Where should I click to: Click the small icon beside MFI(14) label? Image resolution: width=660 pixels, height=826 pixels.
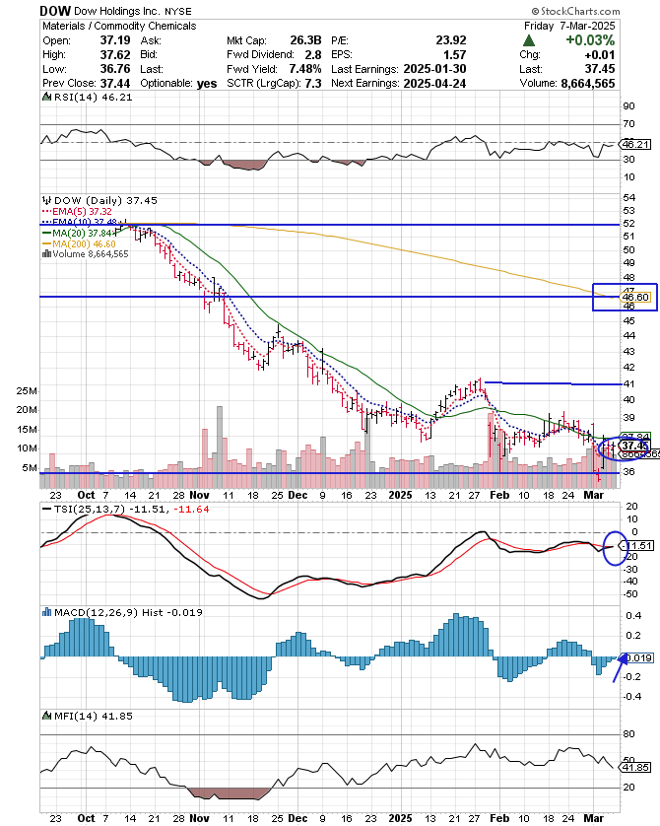[x=47, y=716]
